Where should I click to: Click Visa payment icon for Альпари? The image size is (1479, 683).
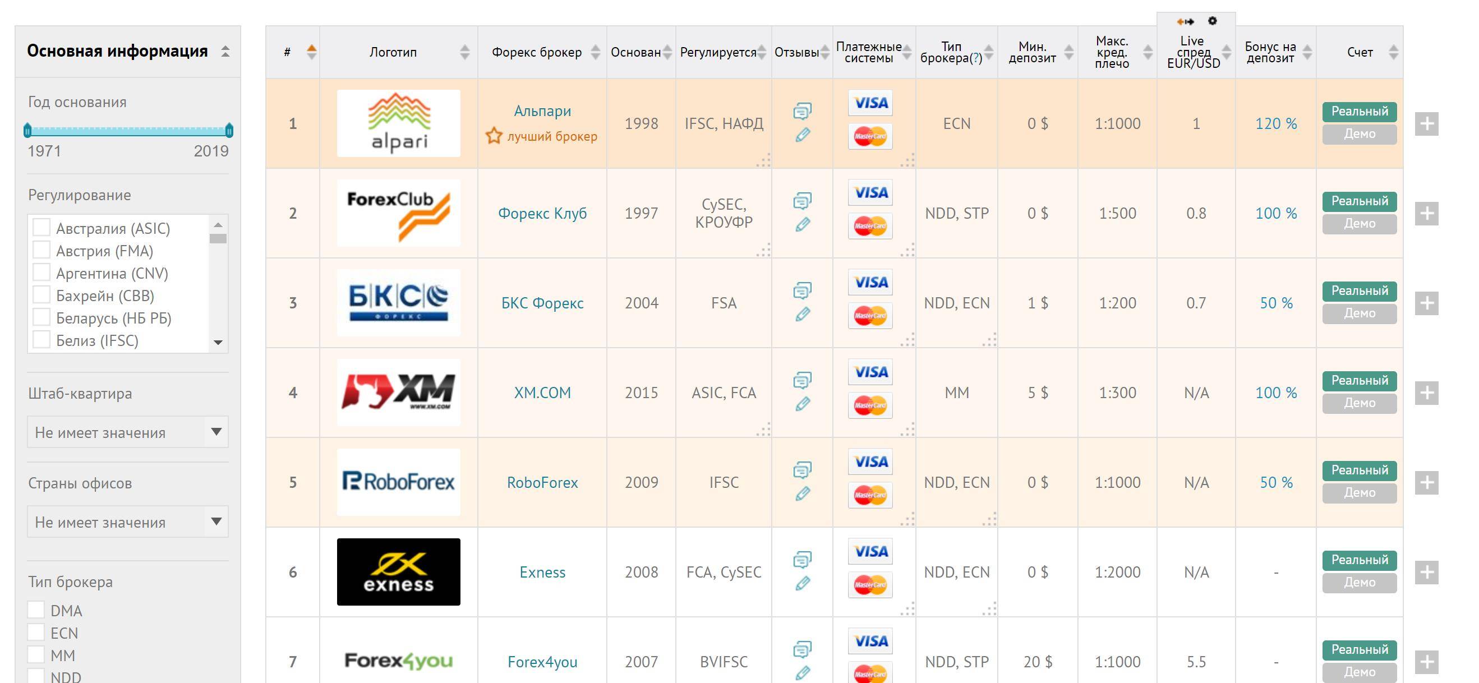point(870,103)
